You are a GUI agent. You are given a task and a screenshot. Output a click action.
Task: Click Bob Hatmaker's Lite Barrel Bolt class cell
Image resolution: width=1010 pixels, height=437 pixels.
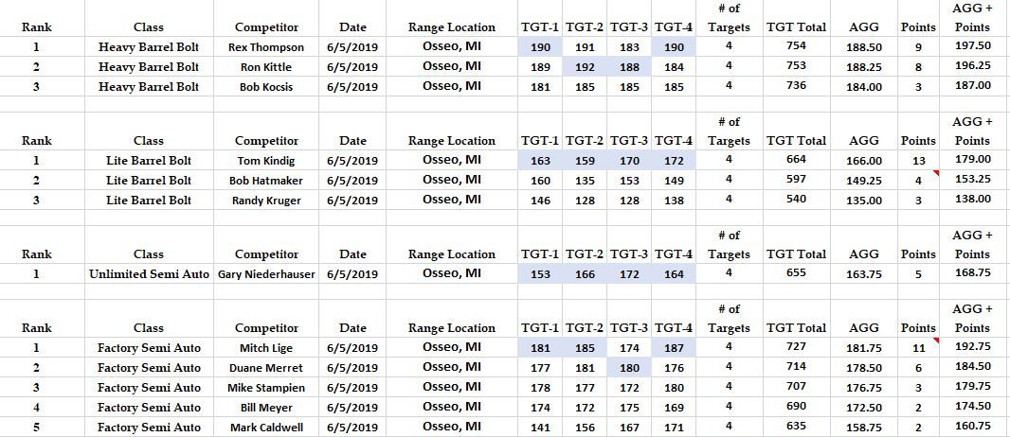(x=149, y=181)
